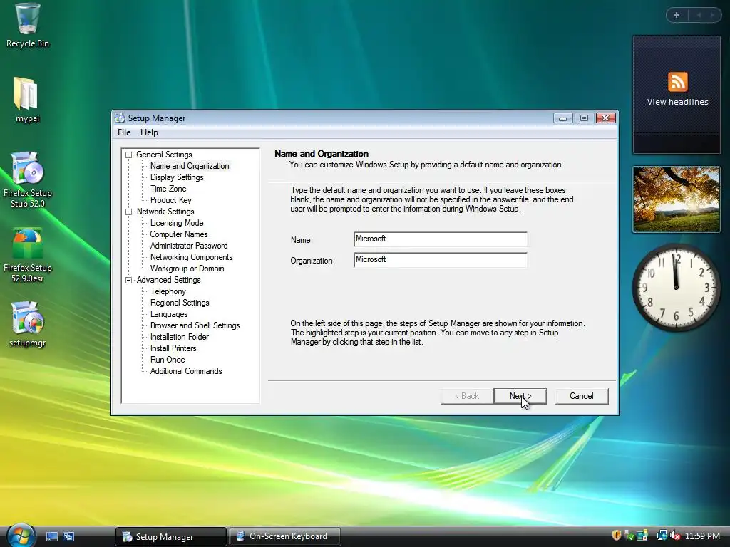This screenshot has height=547, width=730.
Task: Select the mypal folder icon
Action: (26, 100)
